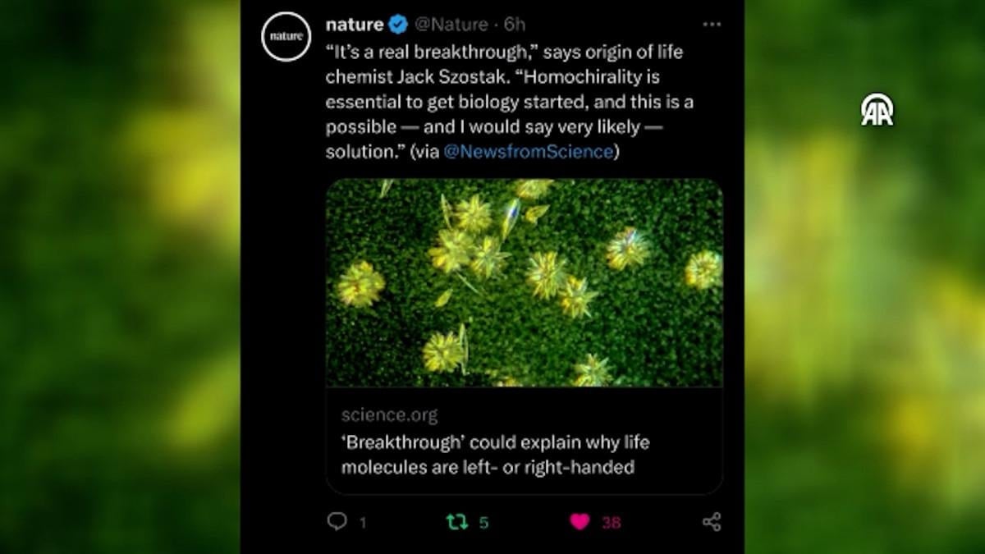Click the like count number 38
985x554 pixels.
(x=611, y=523)
